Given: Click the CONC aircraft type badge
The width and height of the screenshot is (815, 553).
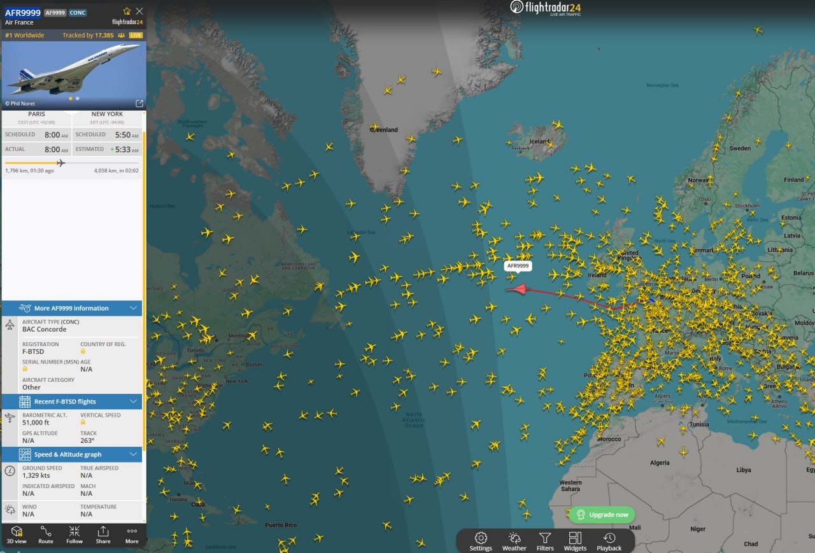Looking at the screenshot, I should (78, 13).
